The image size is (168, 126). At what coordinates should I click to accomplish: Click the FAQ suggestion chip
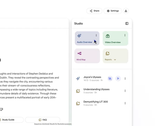coord(43,120)
